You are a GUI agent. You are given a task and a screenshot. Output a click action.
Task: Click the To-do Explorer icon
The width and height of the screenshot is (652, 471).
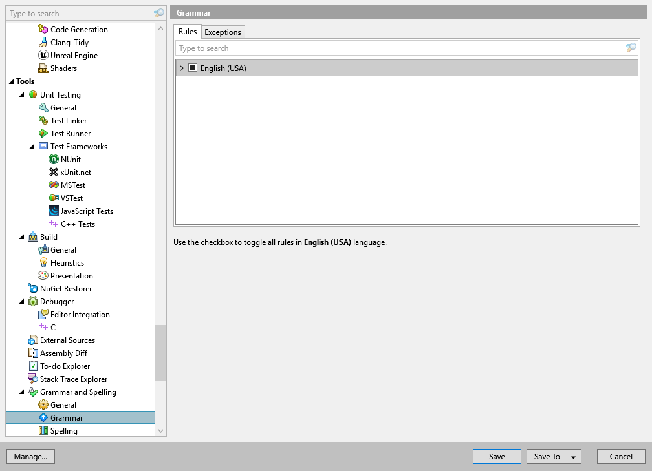pos(34,366)
